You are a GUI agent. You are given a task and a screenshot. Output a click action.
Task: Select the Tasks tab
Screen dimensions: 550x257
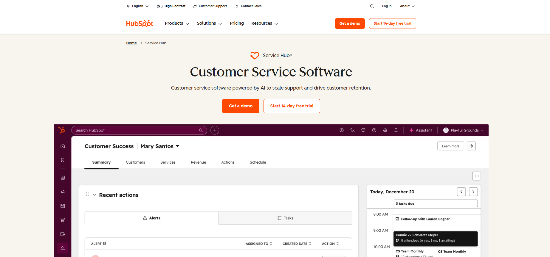[285, 218]
